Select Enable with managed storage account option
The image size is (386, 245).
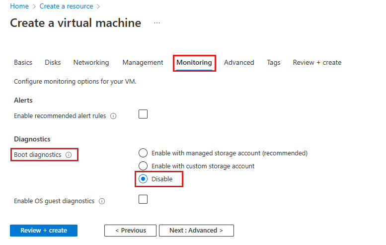[143, 153]
